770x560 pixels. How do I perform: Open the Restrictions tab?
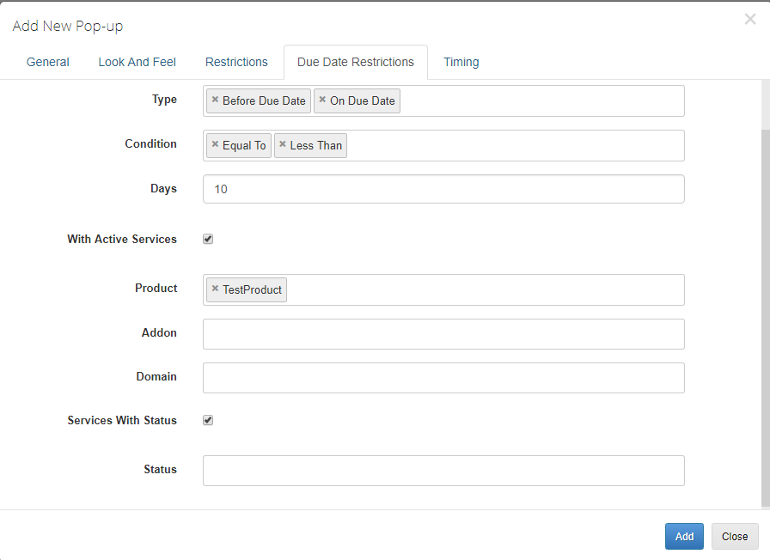pyautogui.click(x=236, y=63)
